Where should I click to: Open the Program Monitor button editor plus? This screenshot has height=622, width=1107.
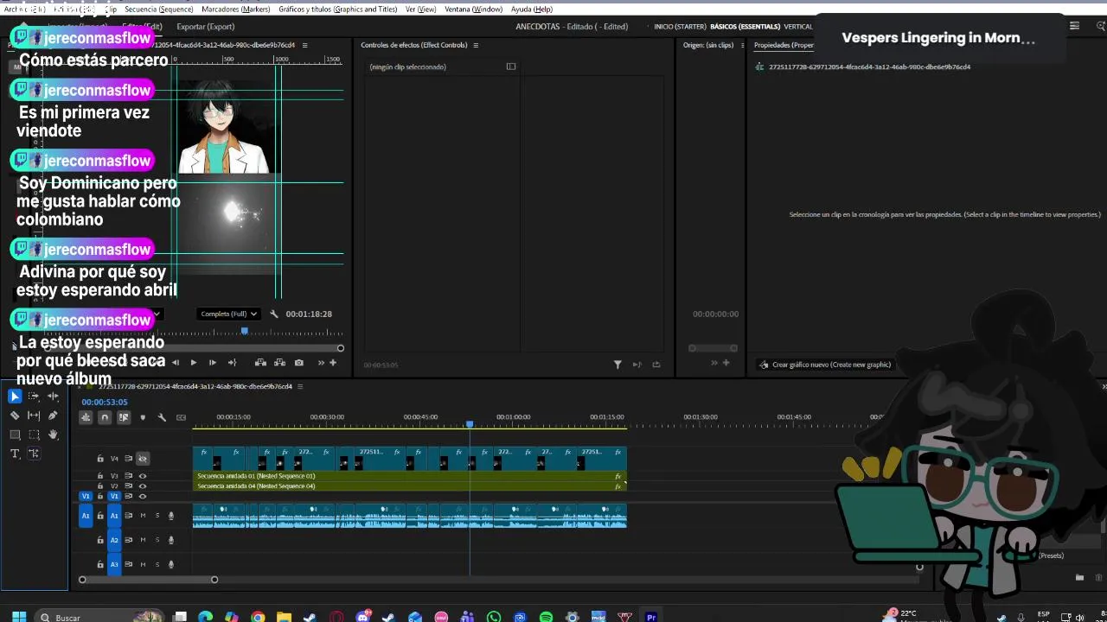click(333, 363)
